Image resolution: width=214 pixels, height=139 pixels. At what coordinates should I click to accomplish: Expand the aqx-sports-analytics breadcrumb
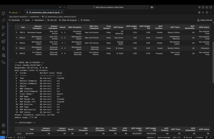tap(18, 16)
